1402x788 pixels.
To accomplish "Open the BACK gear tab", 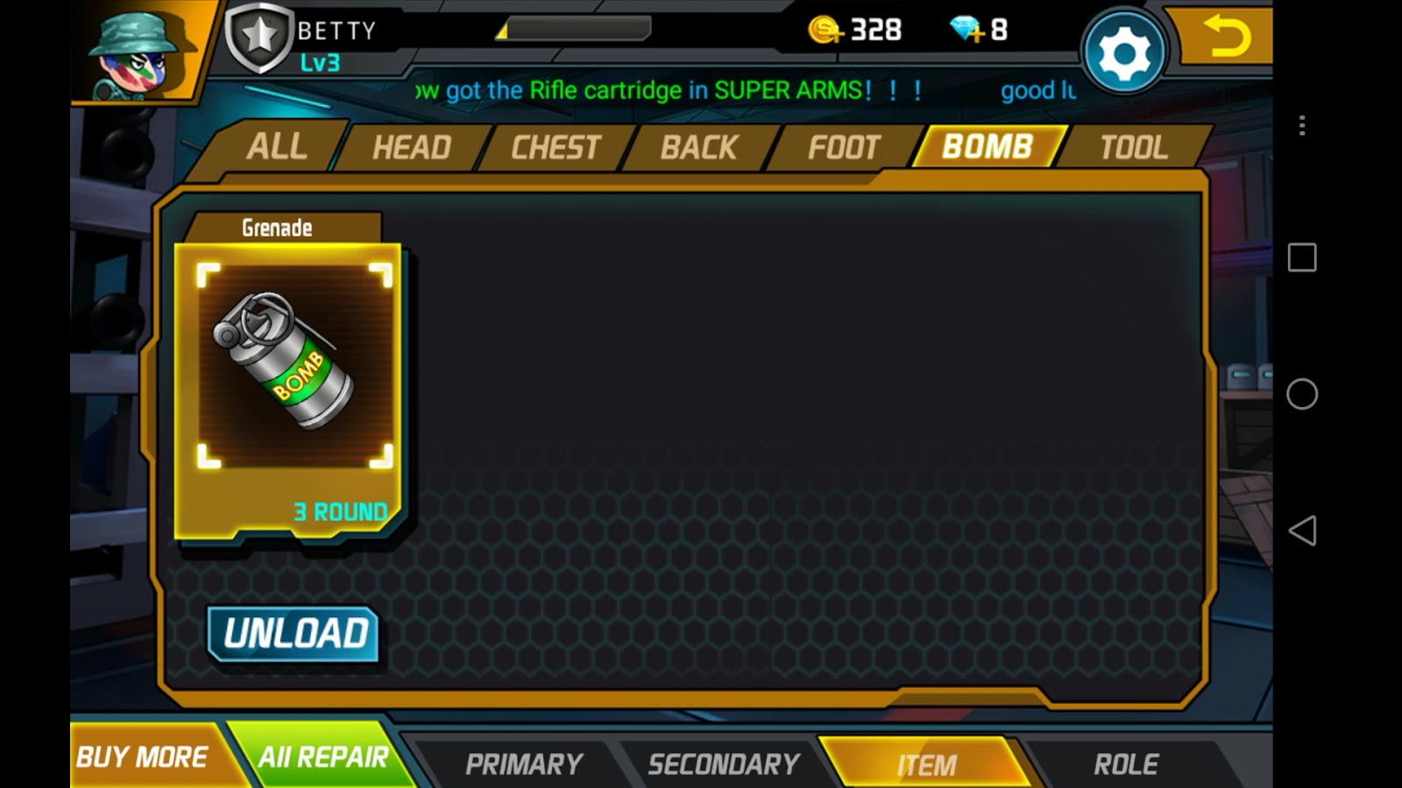I will 699,147.
